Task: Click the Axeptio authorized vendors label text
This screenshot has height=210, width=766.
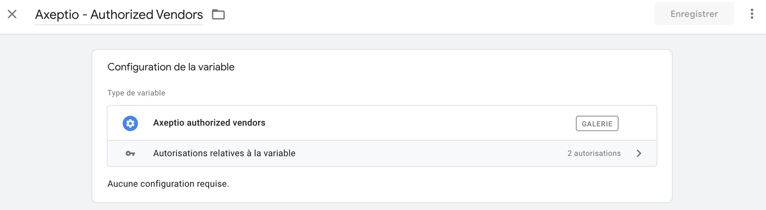Action: coord(209,123)
